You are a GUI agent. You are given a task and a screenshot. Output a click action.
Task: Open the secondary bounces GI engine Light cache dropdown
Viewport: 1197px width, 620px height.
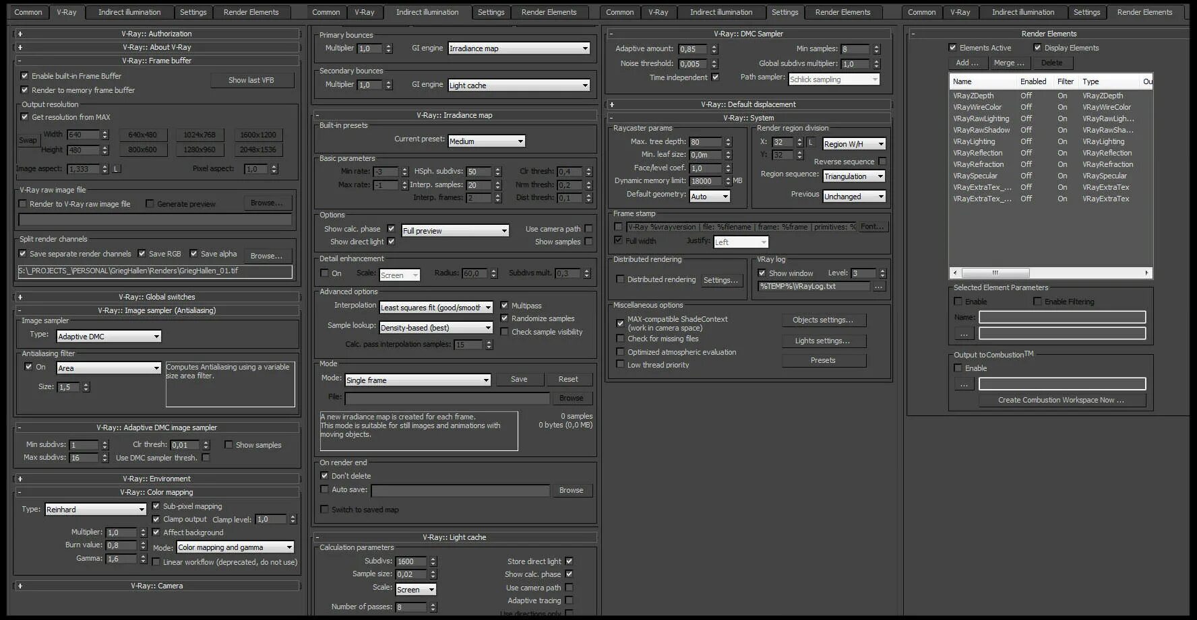click(519, 85)
